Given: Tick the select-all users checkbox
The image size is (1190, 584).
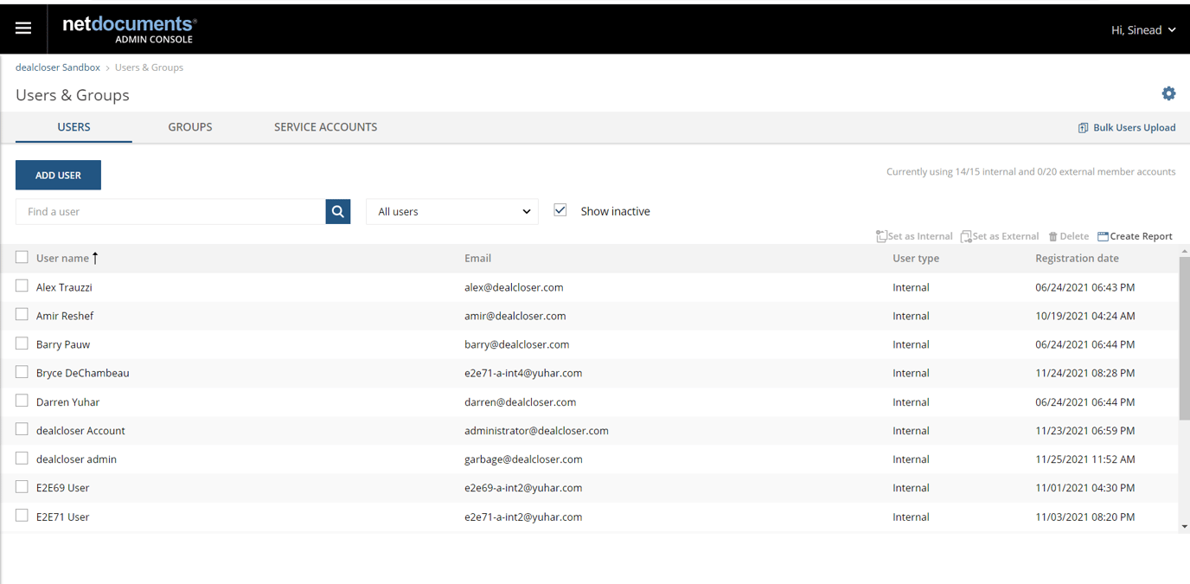Looking at the screenshot, I should click(22, 257).
